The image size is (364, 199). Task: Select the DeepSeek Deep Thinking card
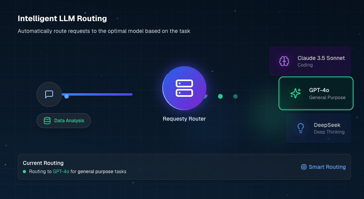tap(318, 128)
